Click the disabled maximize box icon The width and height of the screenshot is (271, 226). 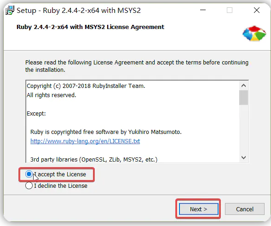coord(229,10)
